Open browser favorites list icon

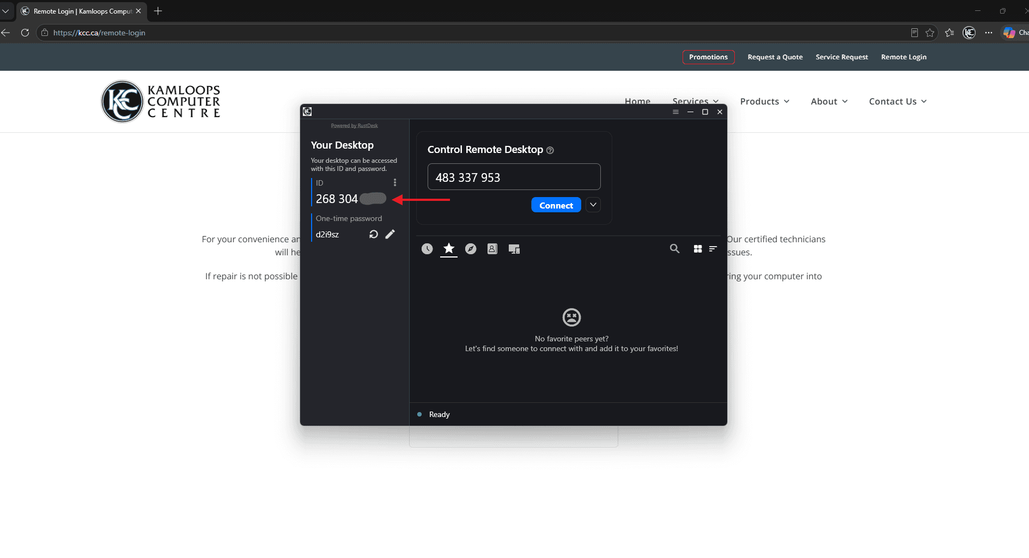pos(949,33)
